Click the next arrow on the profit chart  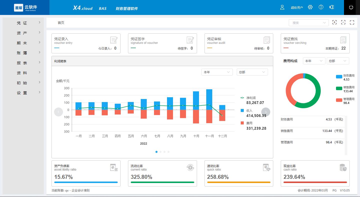click(x=266, y=112)
